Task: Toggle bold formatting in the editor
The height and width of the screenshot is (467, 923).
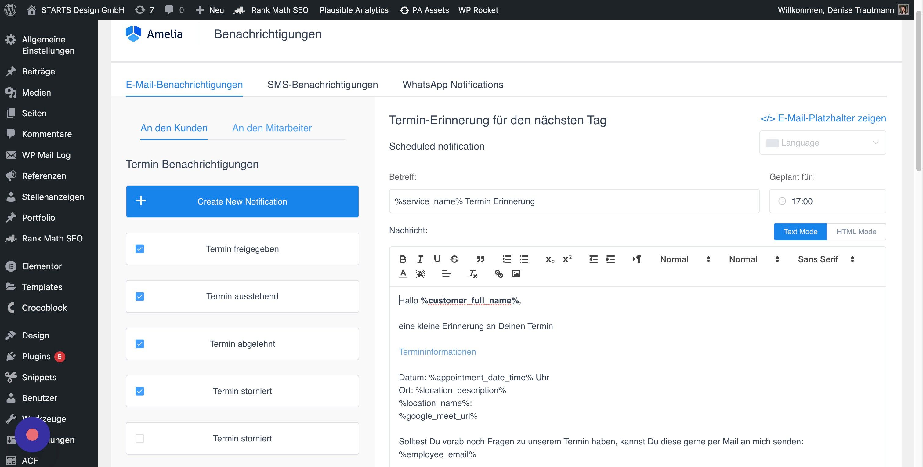Action: click(x=403, y=259)
